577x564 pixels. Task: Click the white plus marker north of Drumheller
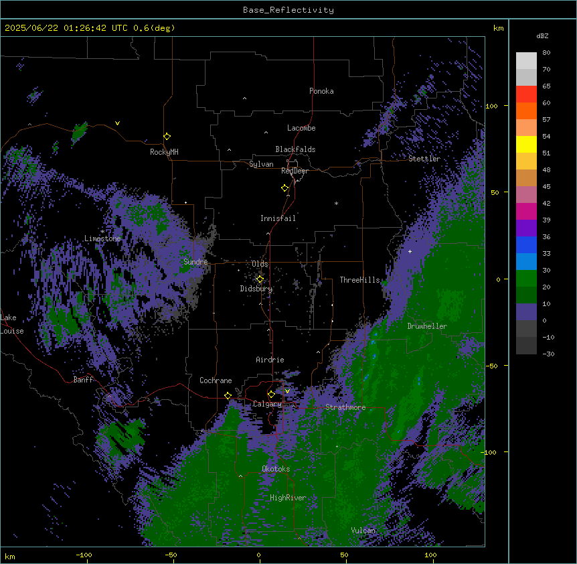pos(410,251)
